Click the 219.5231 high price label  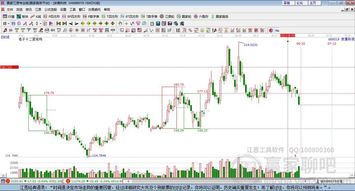(251, 45)
